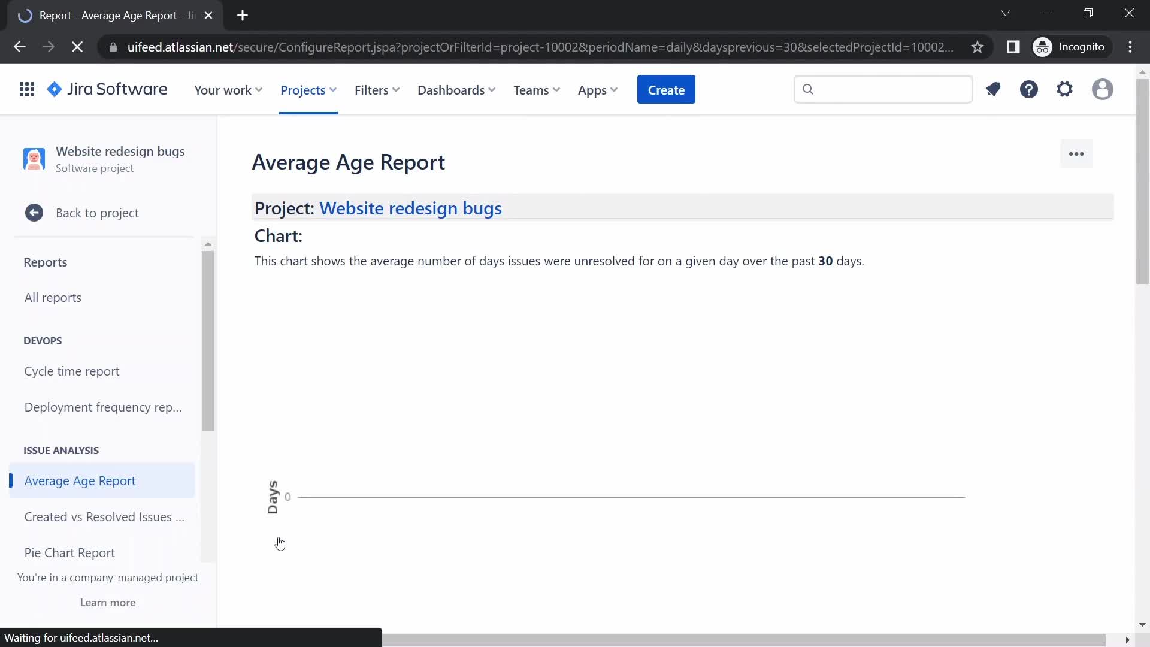This screenshot has height=647, width=1150.
Task: Open All reports in the sidebar
Action: [x=53, y=298]
